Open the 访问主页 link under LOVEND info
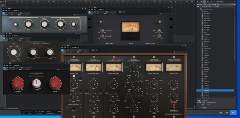Image resolution: width=240 pixels, height=118 pixels. (204, 108)
